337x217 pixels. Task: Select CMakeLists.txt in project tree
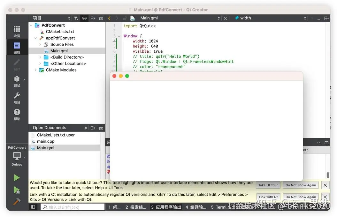60,32
